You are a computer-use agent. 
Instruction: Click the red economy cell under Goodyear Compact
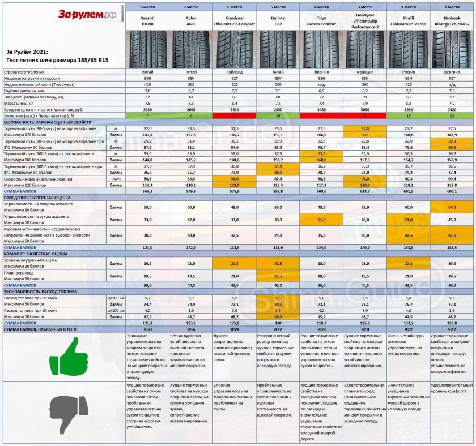[233, 115]
